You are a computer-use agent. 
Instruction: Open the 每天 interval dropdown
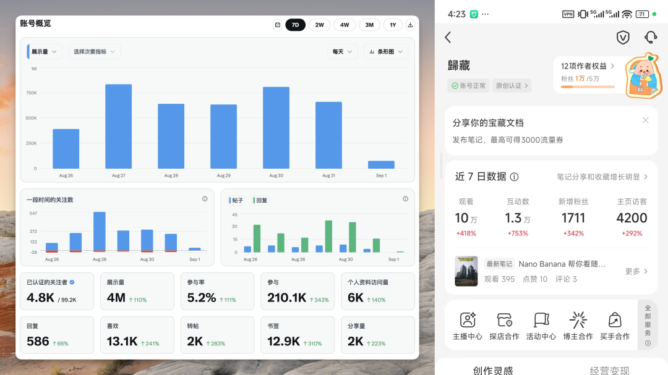(x=343, y=51)
